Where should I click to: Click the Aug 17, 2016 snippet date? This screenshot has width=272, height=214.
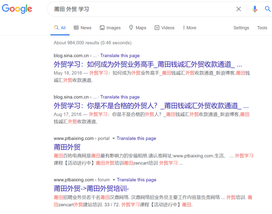point(67,114)
